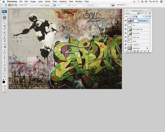The image size is (165, 132).
Task: Click the add layer style fx icon
Action: [x=131, y=51]
